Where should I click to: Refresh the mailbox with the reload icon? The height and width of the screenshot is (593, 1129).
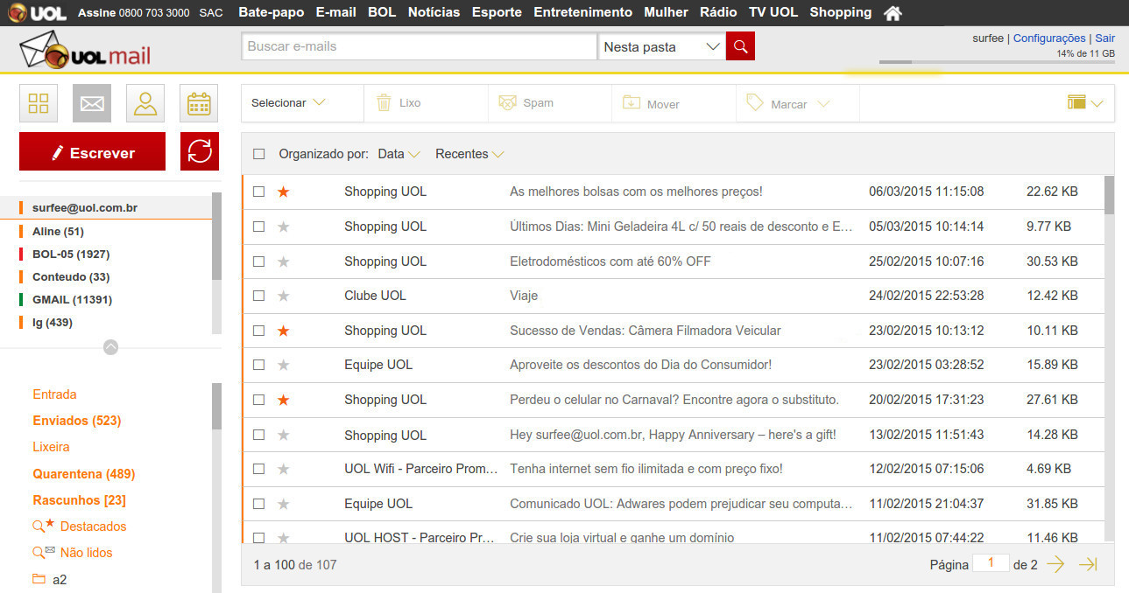(200, 151)
